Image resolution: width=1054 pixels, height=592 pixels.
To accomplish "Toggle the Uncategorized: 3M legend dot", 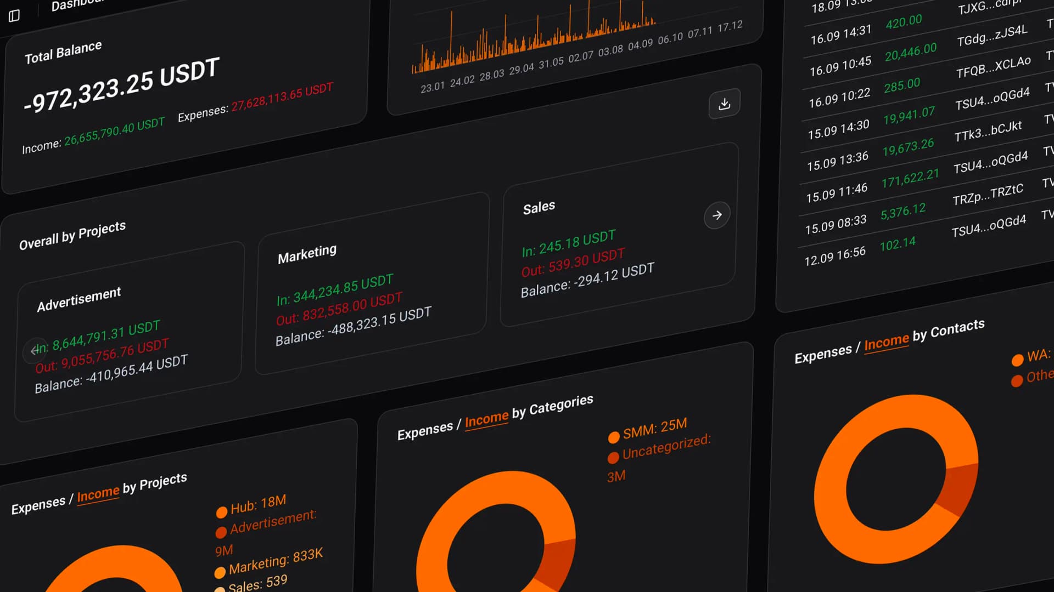I will click(613, 458).
